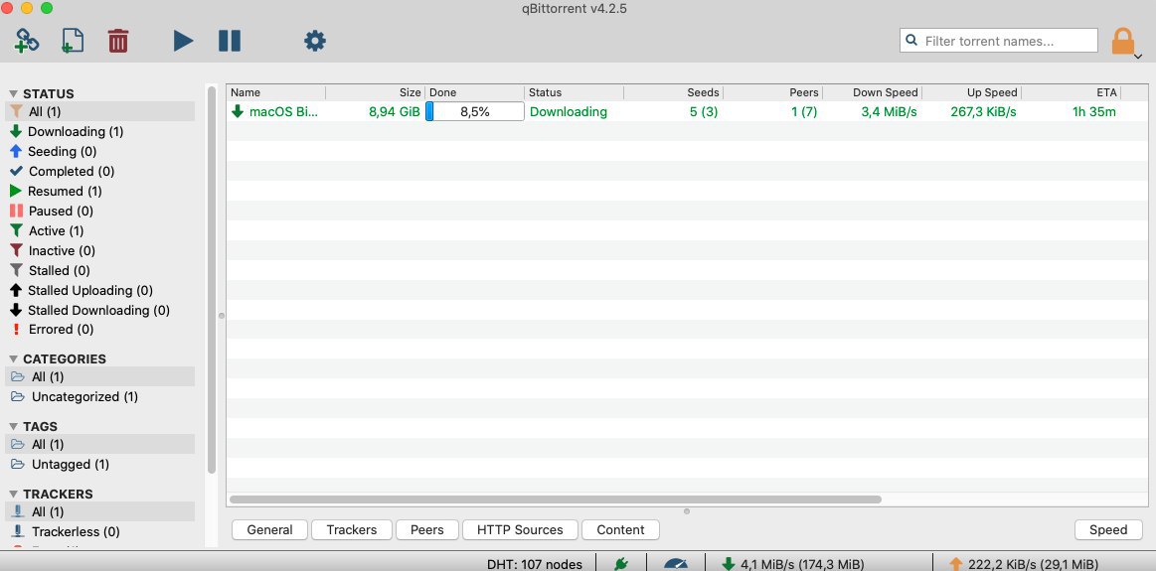The image size is (1156, 571).
Task: Collapse the TAGS section
Action: point(13,427)
